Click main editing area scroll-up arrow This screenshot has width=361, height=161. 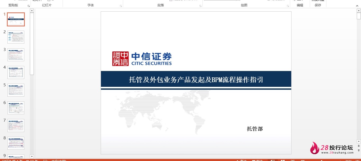[x=359, y=11]
